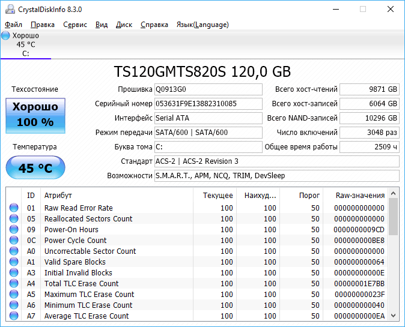405x327 pixels.
Task: Click the status icon of Reallocated Sectors Count
Action: point(14,218)
